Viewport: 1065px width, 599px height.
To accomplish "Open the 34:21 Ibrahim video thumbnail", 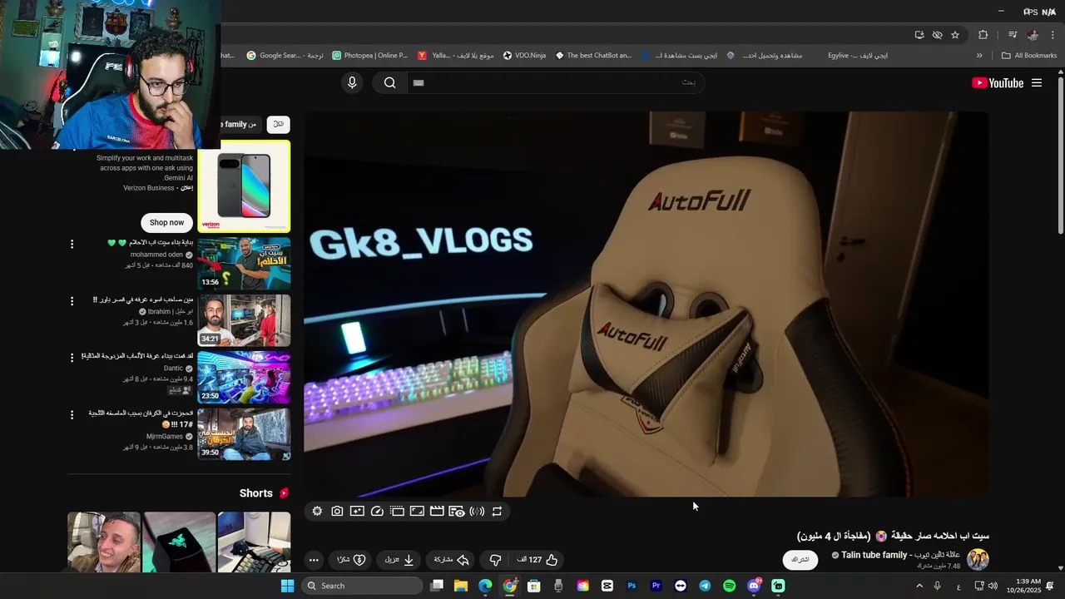I will pos(244,319).
